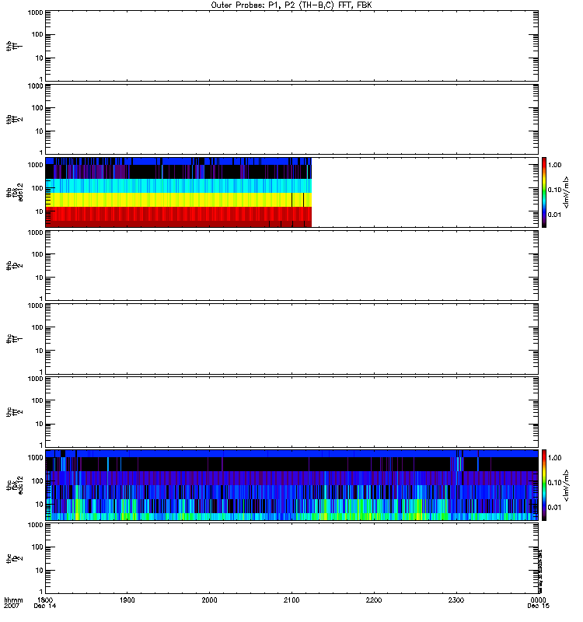This screenshot has height=622, width=583.
Task: Click the '1900' time axis label
Action: [127, 600]
